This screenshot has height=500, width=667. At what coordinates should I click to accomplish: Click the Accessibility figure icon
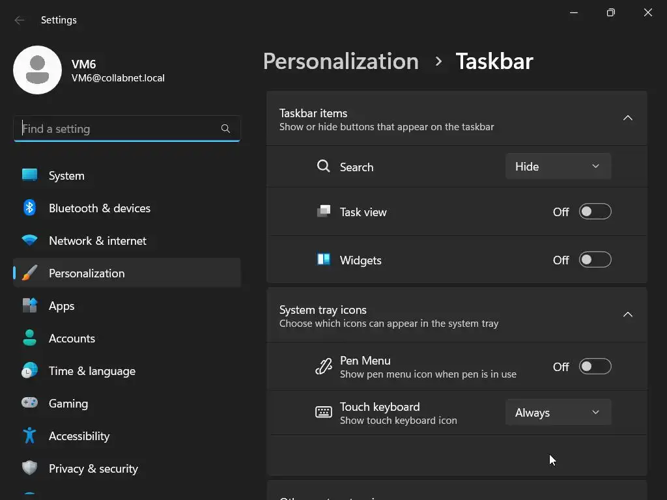coord(29,436)
